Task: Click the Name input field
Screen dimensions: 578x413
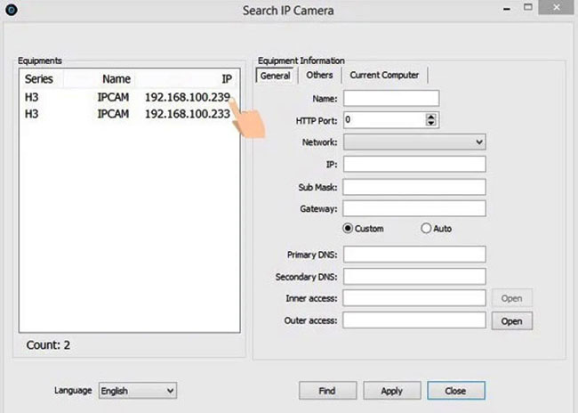Action: pyautogui.click(x=391, y=99)
